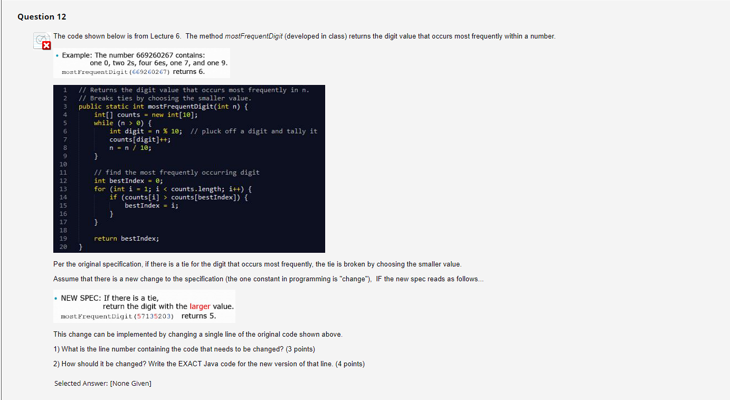Click line number 20 in the code gutter
This screenshot has height=400, width=730.
click(x=63, y=247)
